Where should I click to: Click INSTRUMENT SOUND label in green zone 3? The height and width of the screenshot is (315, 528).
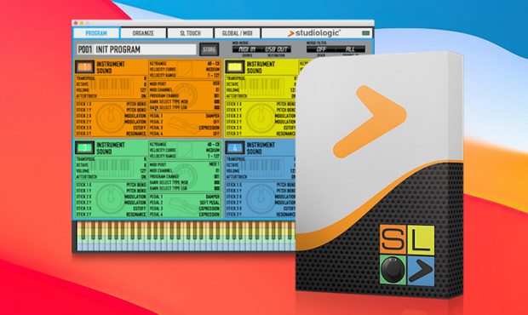[111, 148]
